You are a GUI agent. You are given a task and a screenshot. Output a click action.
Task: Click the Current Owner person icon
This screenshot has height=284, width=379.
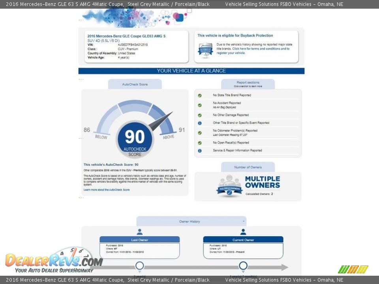click(243, 232)
